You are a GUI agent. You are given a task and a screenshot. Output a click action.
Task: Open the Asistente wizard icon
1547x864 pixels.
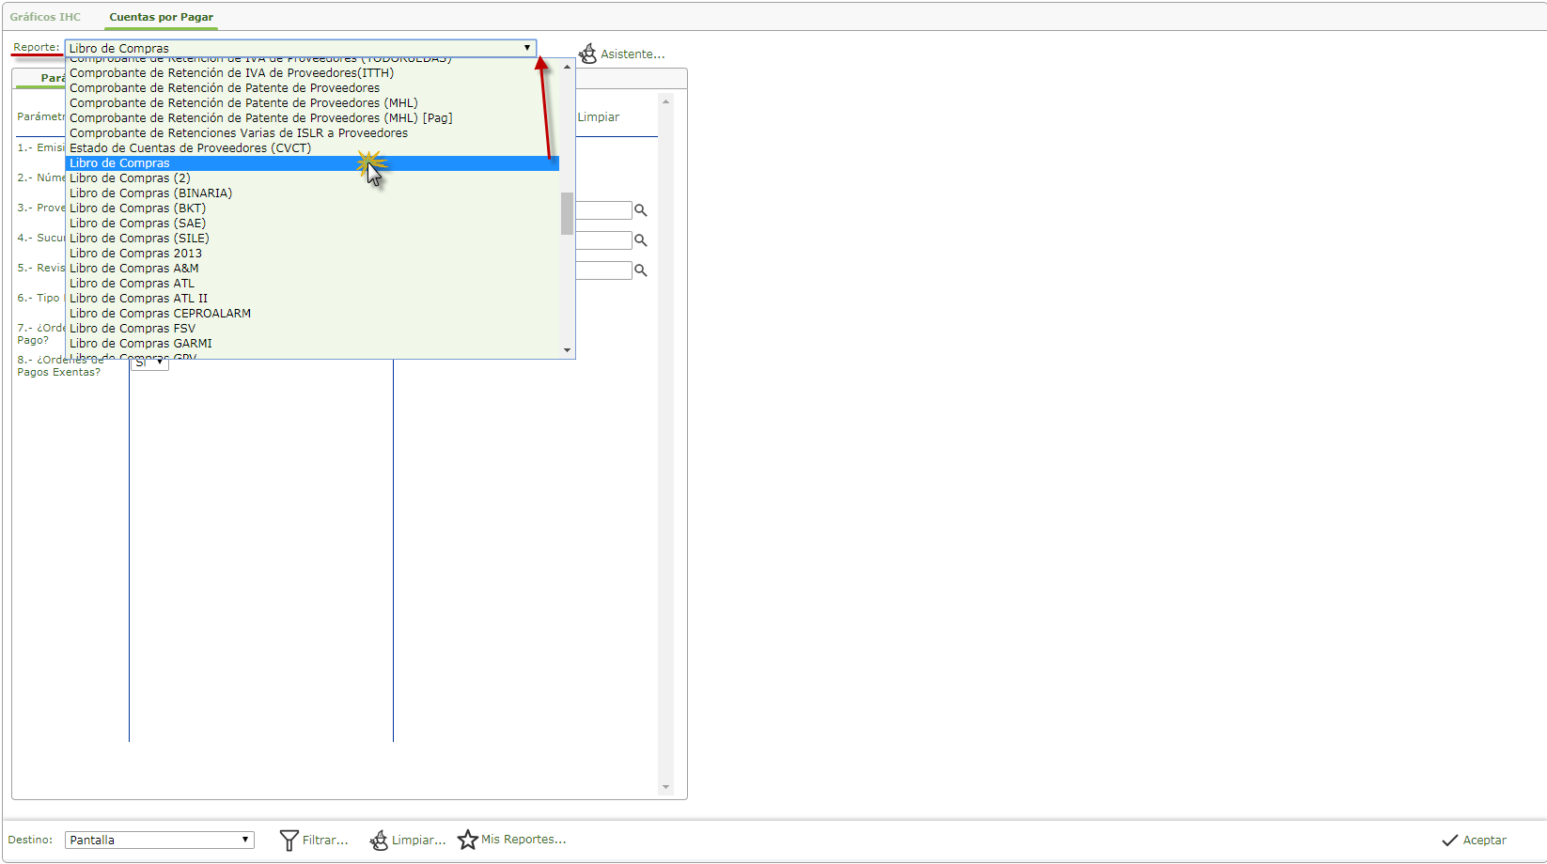(x=587, y=54)
